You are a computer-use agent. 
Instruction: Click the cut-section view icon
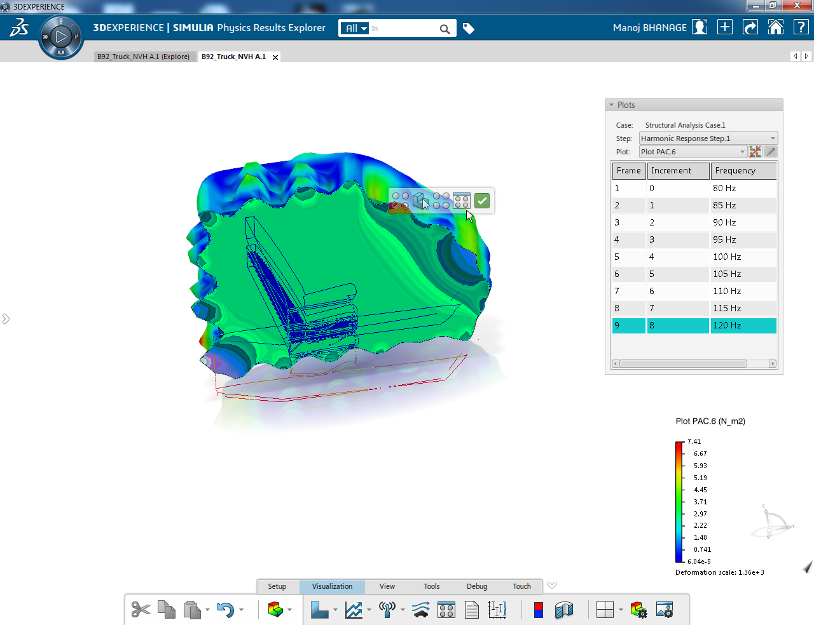tap(564, 610)
